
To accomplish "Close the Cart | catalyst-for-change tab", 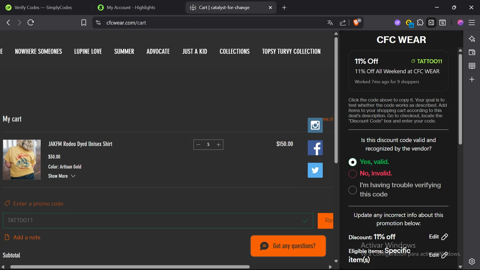I will [270, 7].
